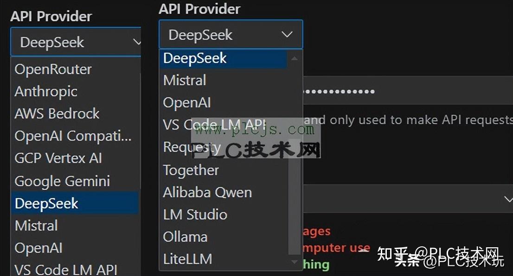The height and width of the screenshot is (276, 513).
Task: Choose Google Gemini from the list
Action: [x=75, y=181]
